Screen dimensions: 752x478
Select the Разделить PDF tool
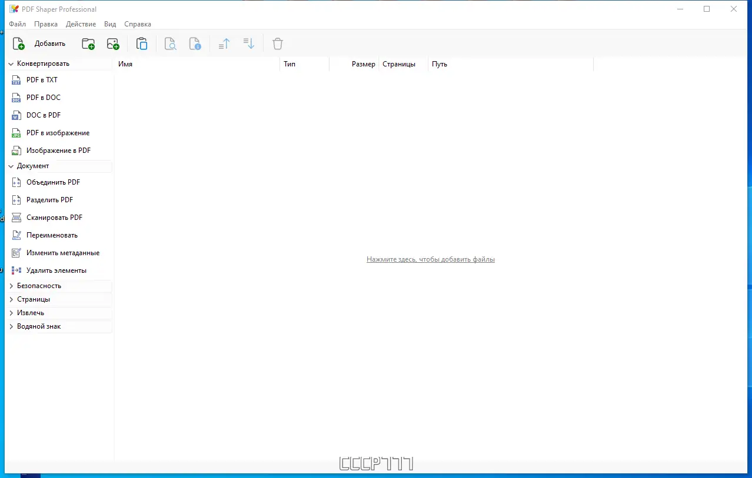(x=51, y=199)
